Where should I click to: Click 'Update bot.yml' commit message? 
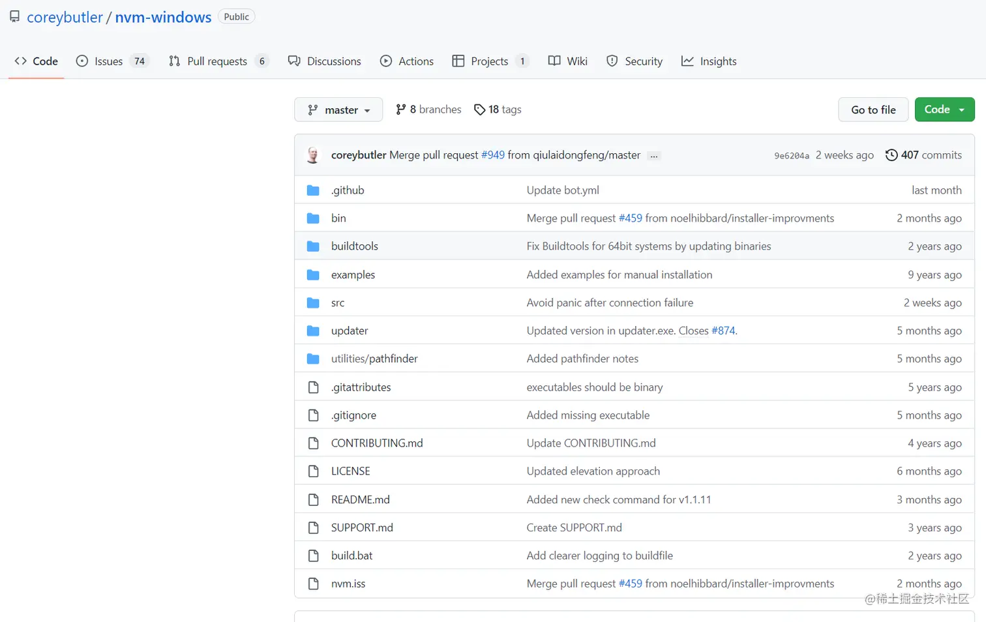(x=563, y=190)
